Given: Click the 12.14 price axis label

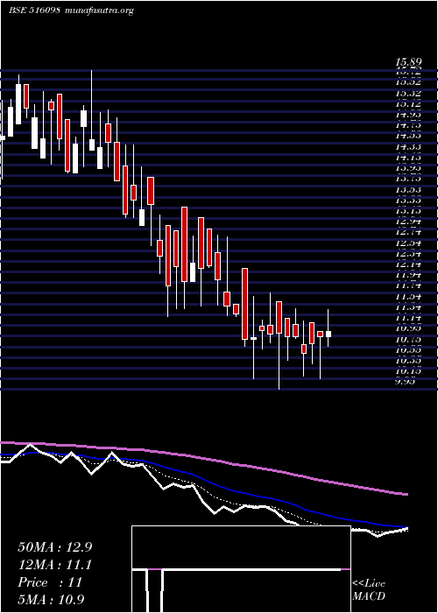Looking at the screenshot, I should [x=408, y=265].
